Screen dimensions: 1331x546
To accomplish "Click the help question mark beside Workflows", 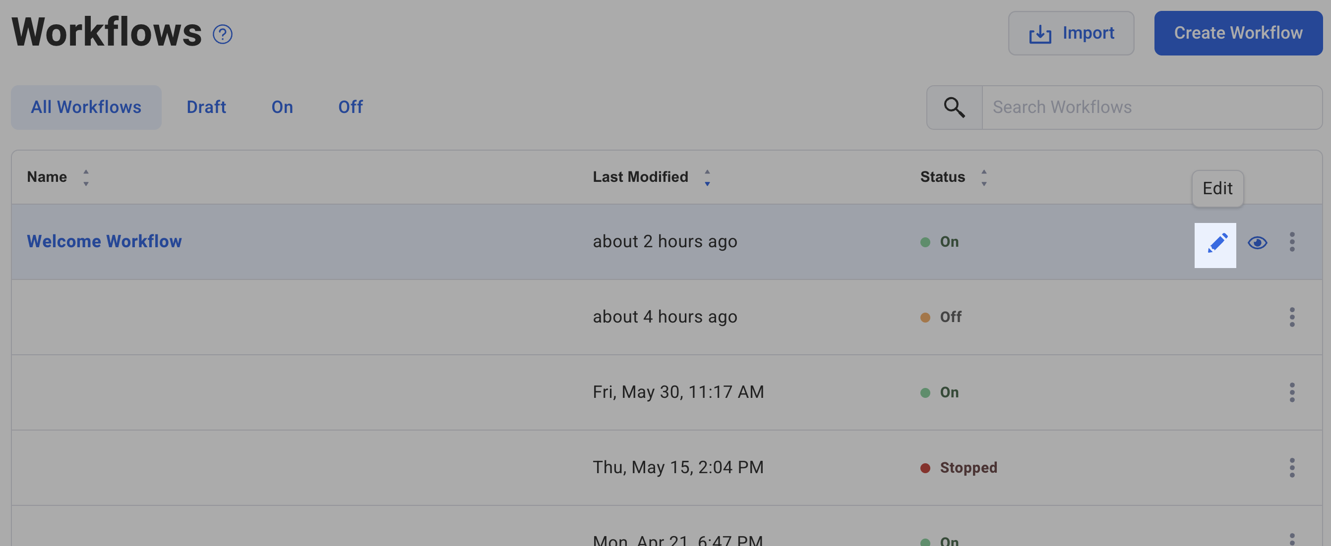I will (x=223, y=35).
